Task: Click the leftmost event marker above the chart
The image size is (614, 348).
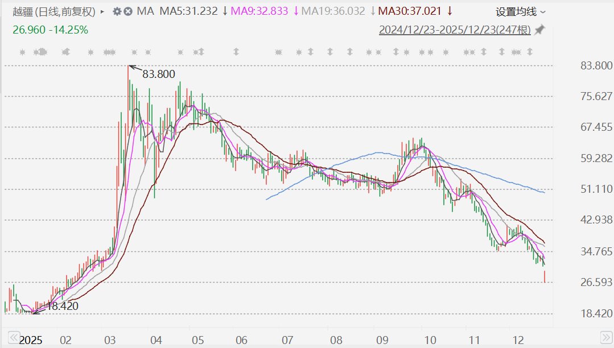Action: tap(23, 52)
